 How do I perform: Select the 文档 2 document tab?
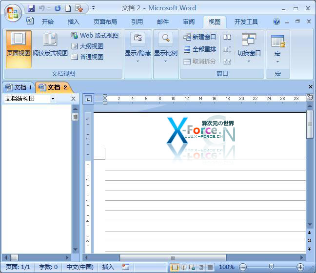(53, 87)
